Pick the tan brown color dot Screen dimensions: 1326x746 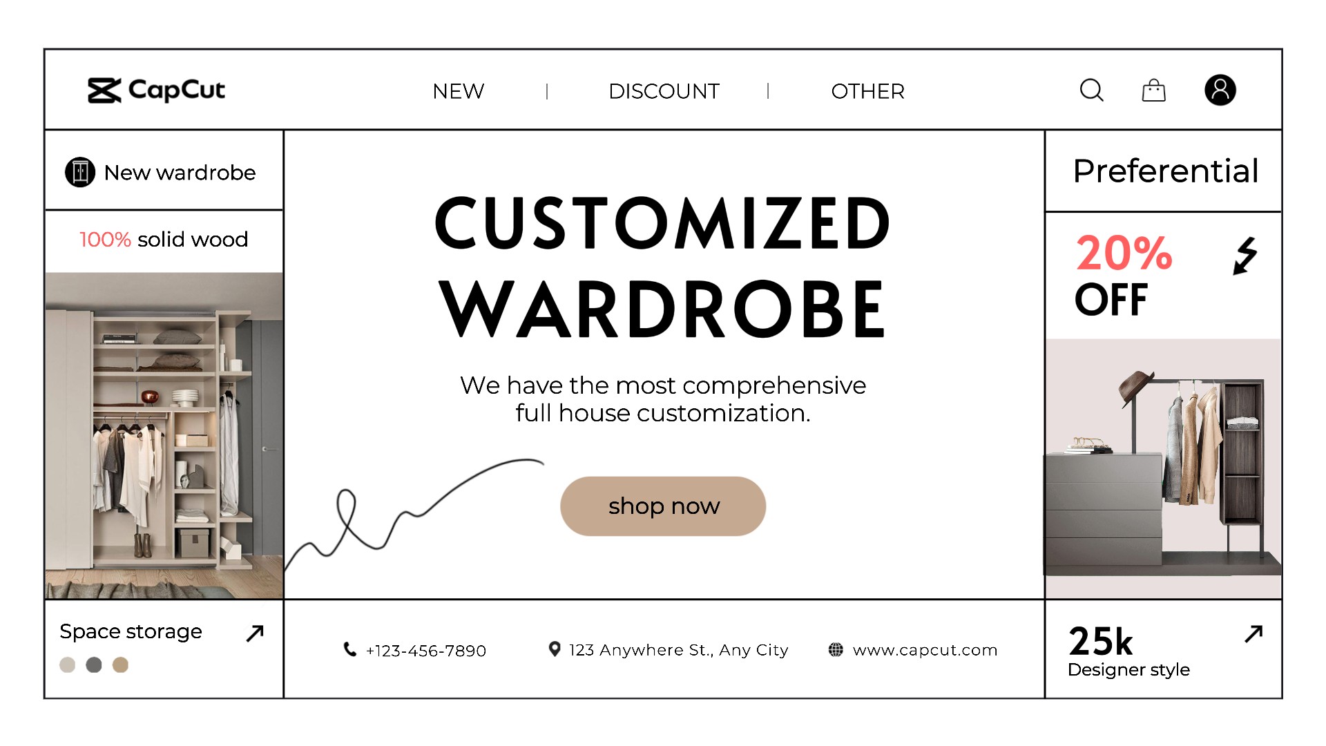tap(120, 664)
